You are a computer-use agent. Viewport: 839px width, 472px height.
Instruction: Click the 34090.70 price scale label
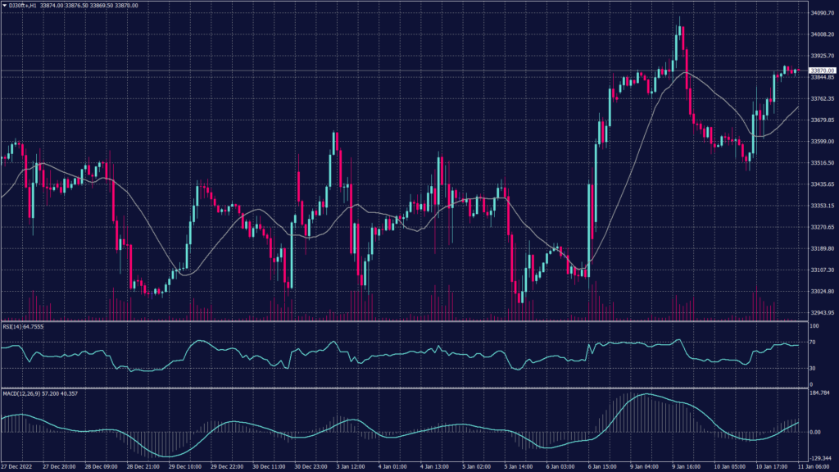coord(822,13)
